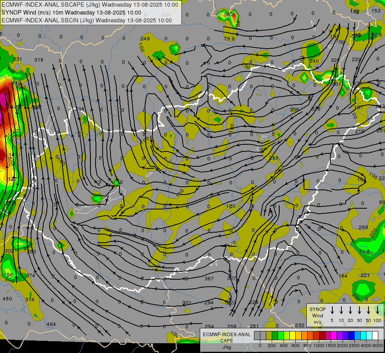Click the map value 184
The width and height of the screenshot is (385, 353).
point(343,276)
